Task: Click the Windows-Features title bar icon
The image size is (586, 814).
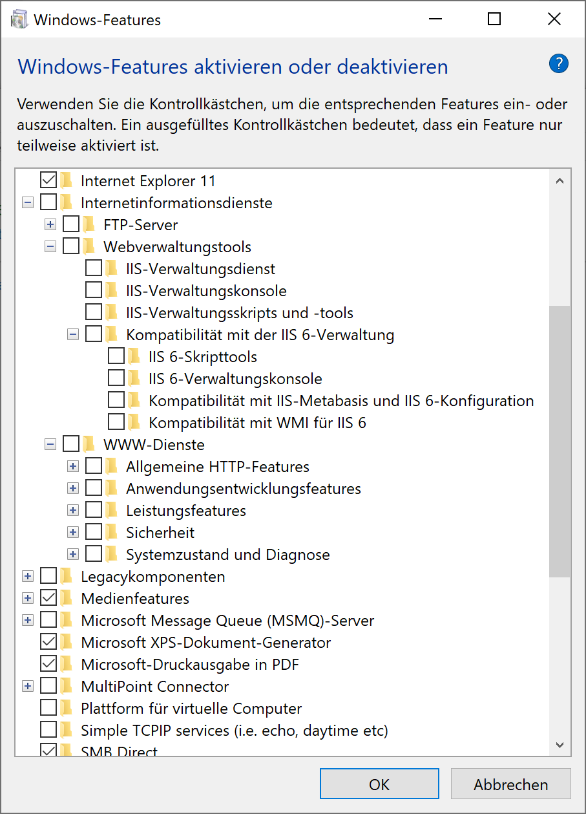Action: click(19, 19)
